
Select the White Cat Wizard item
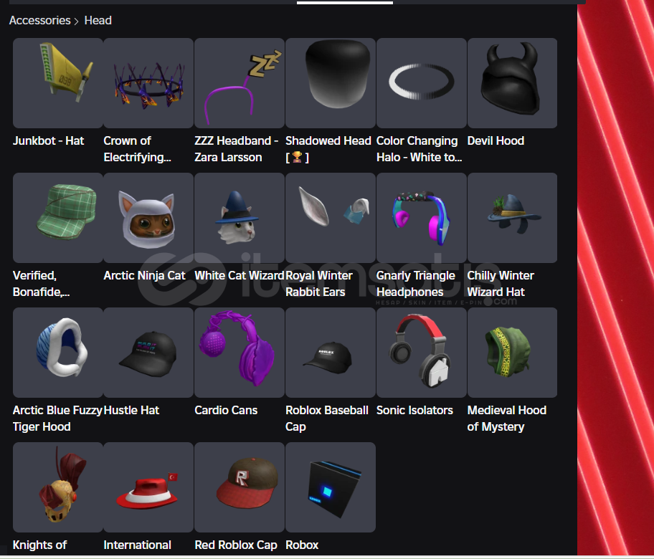click(240, 218)
